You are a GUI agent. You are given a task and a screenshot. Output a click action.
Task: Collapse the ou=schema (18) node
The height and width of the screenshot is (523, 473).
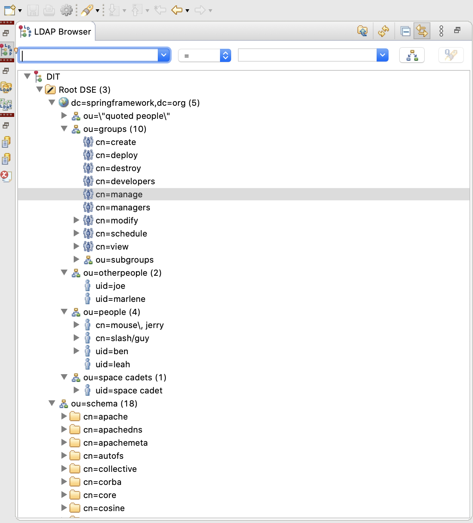52,403
